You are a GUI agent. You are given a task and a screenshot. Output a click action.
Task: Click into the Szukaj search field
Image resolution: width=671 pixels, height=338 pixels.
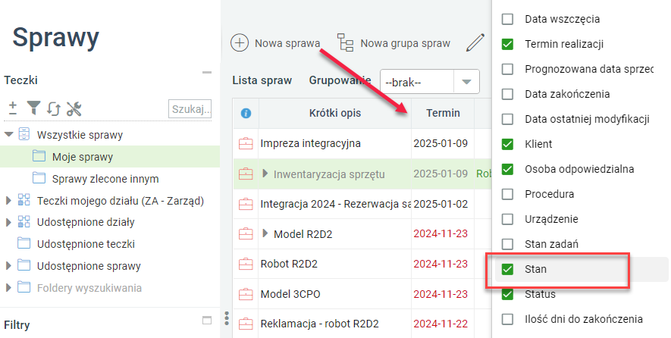click(190, 108)
